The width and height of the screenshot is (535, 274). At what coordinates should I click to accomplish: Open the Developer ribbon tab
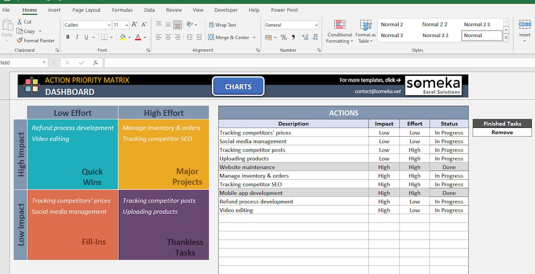[x=226, y=9]
